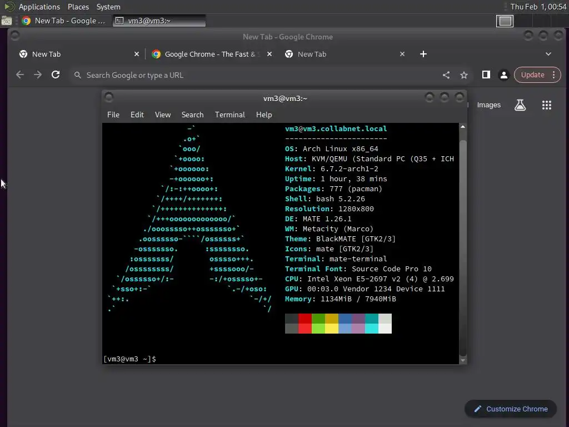Open the Chrome profile icon

pyautogui.click(x=503, y=75)
